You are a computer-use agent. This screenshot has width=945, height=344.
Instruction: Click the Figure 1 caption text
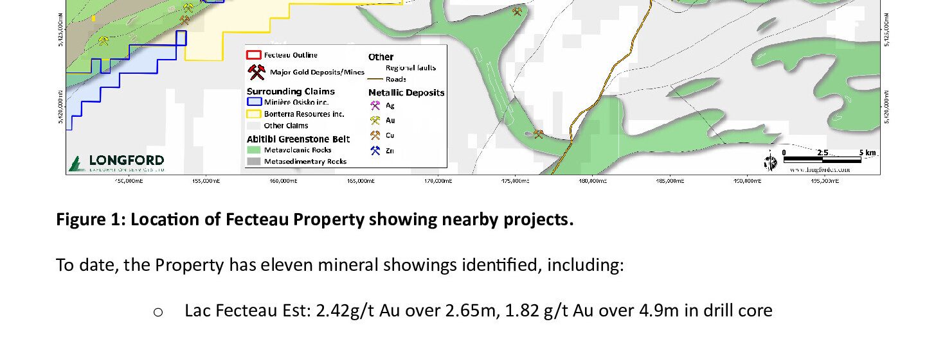[314, 219]
